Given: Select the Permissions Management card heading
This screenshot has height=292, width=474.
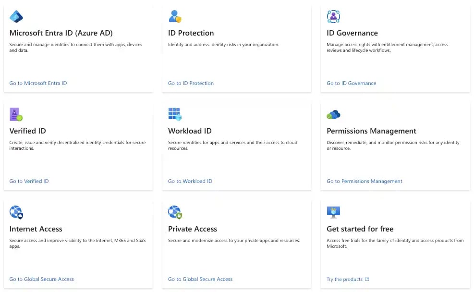Looking at the screenshot, I should (x=371, y=131).
